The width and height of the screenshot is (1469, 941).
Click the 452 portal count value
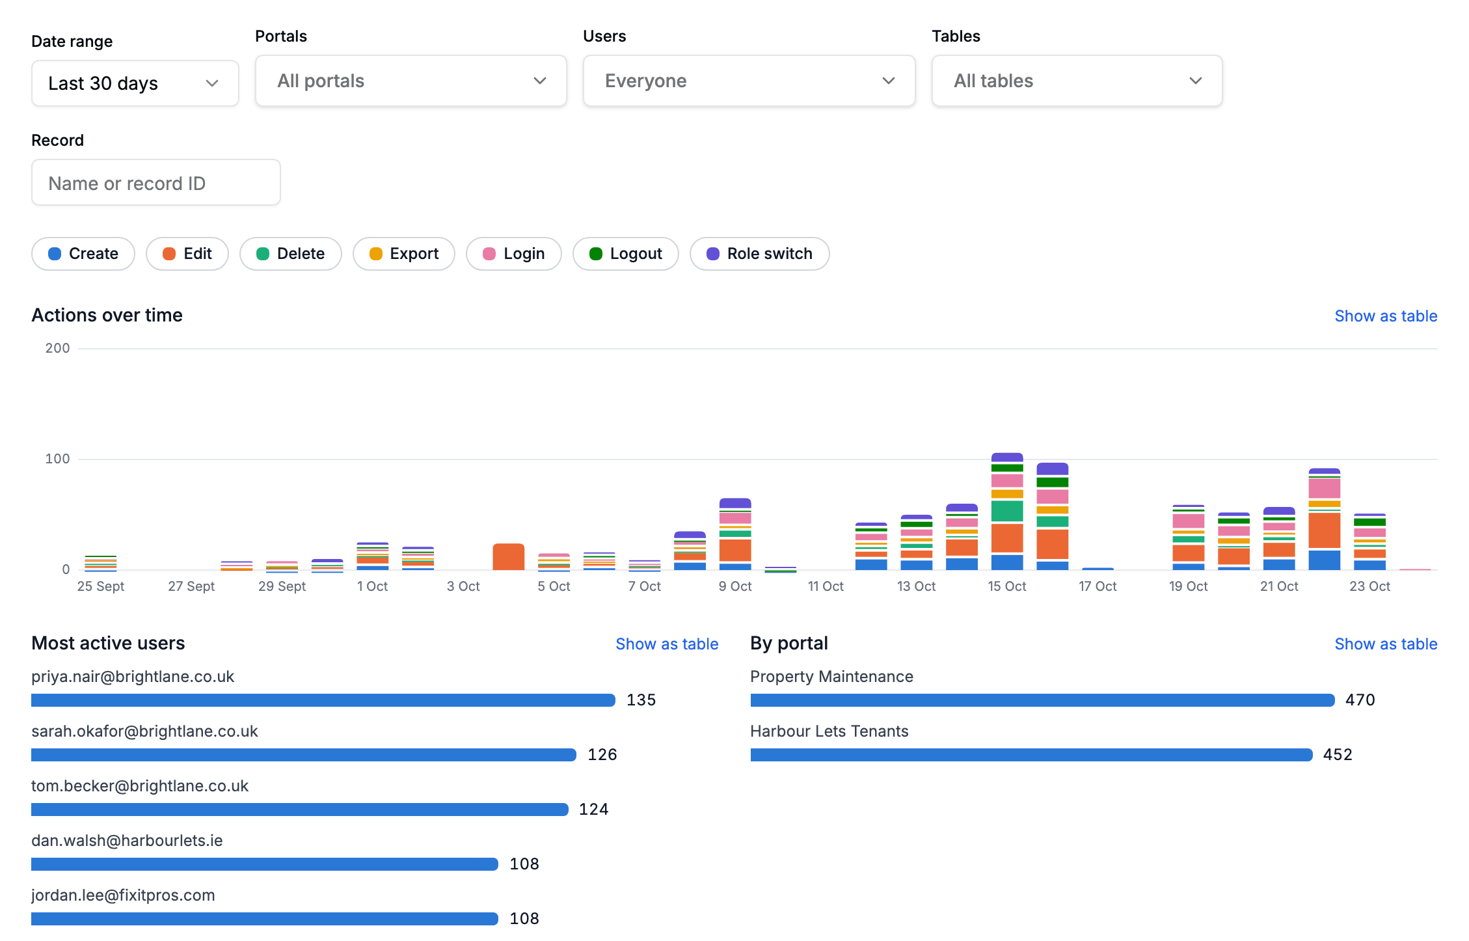tap(1338, 755)
